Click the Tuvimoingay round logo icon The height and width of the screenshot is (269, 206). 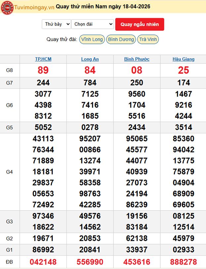pyautogui.click(x=7, y=7)
